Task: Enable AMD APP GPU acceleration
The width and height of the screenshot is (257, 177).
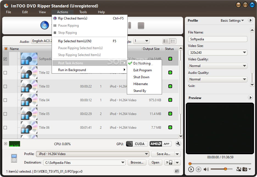Action: (160, 144)
